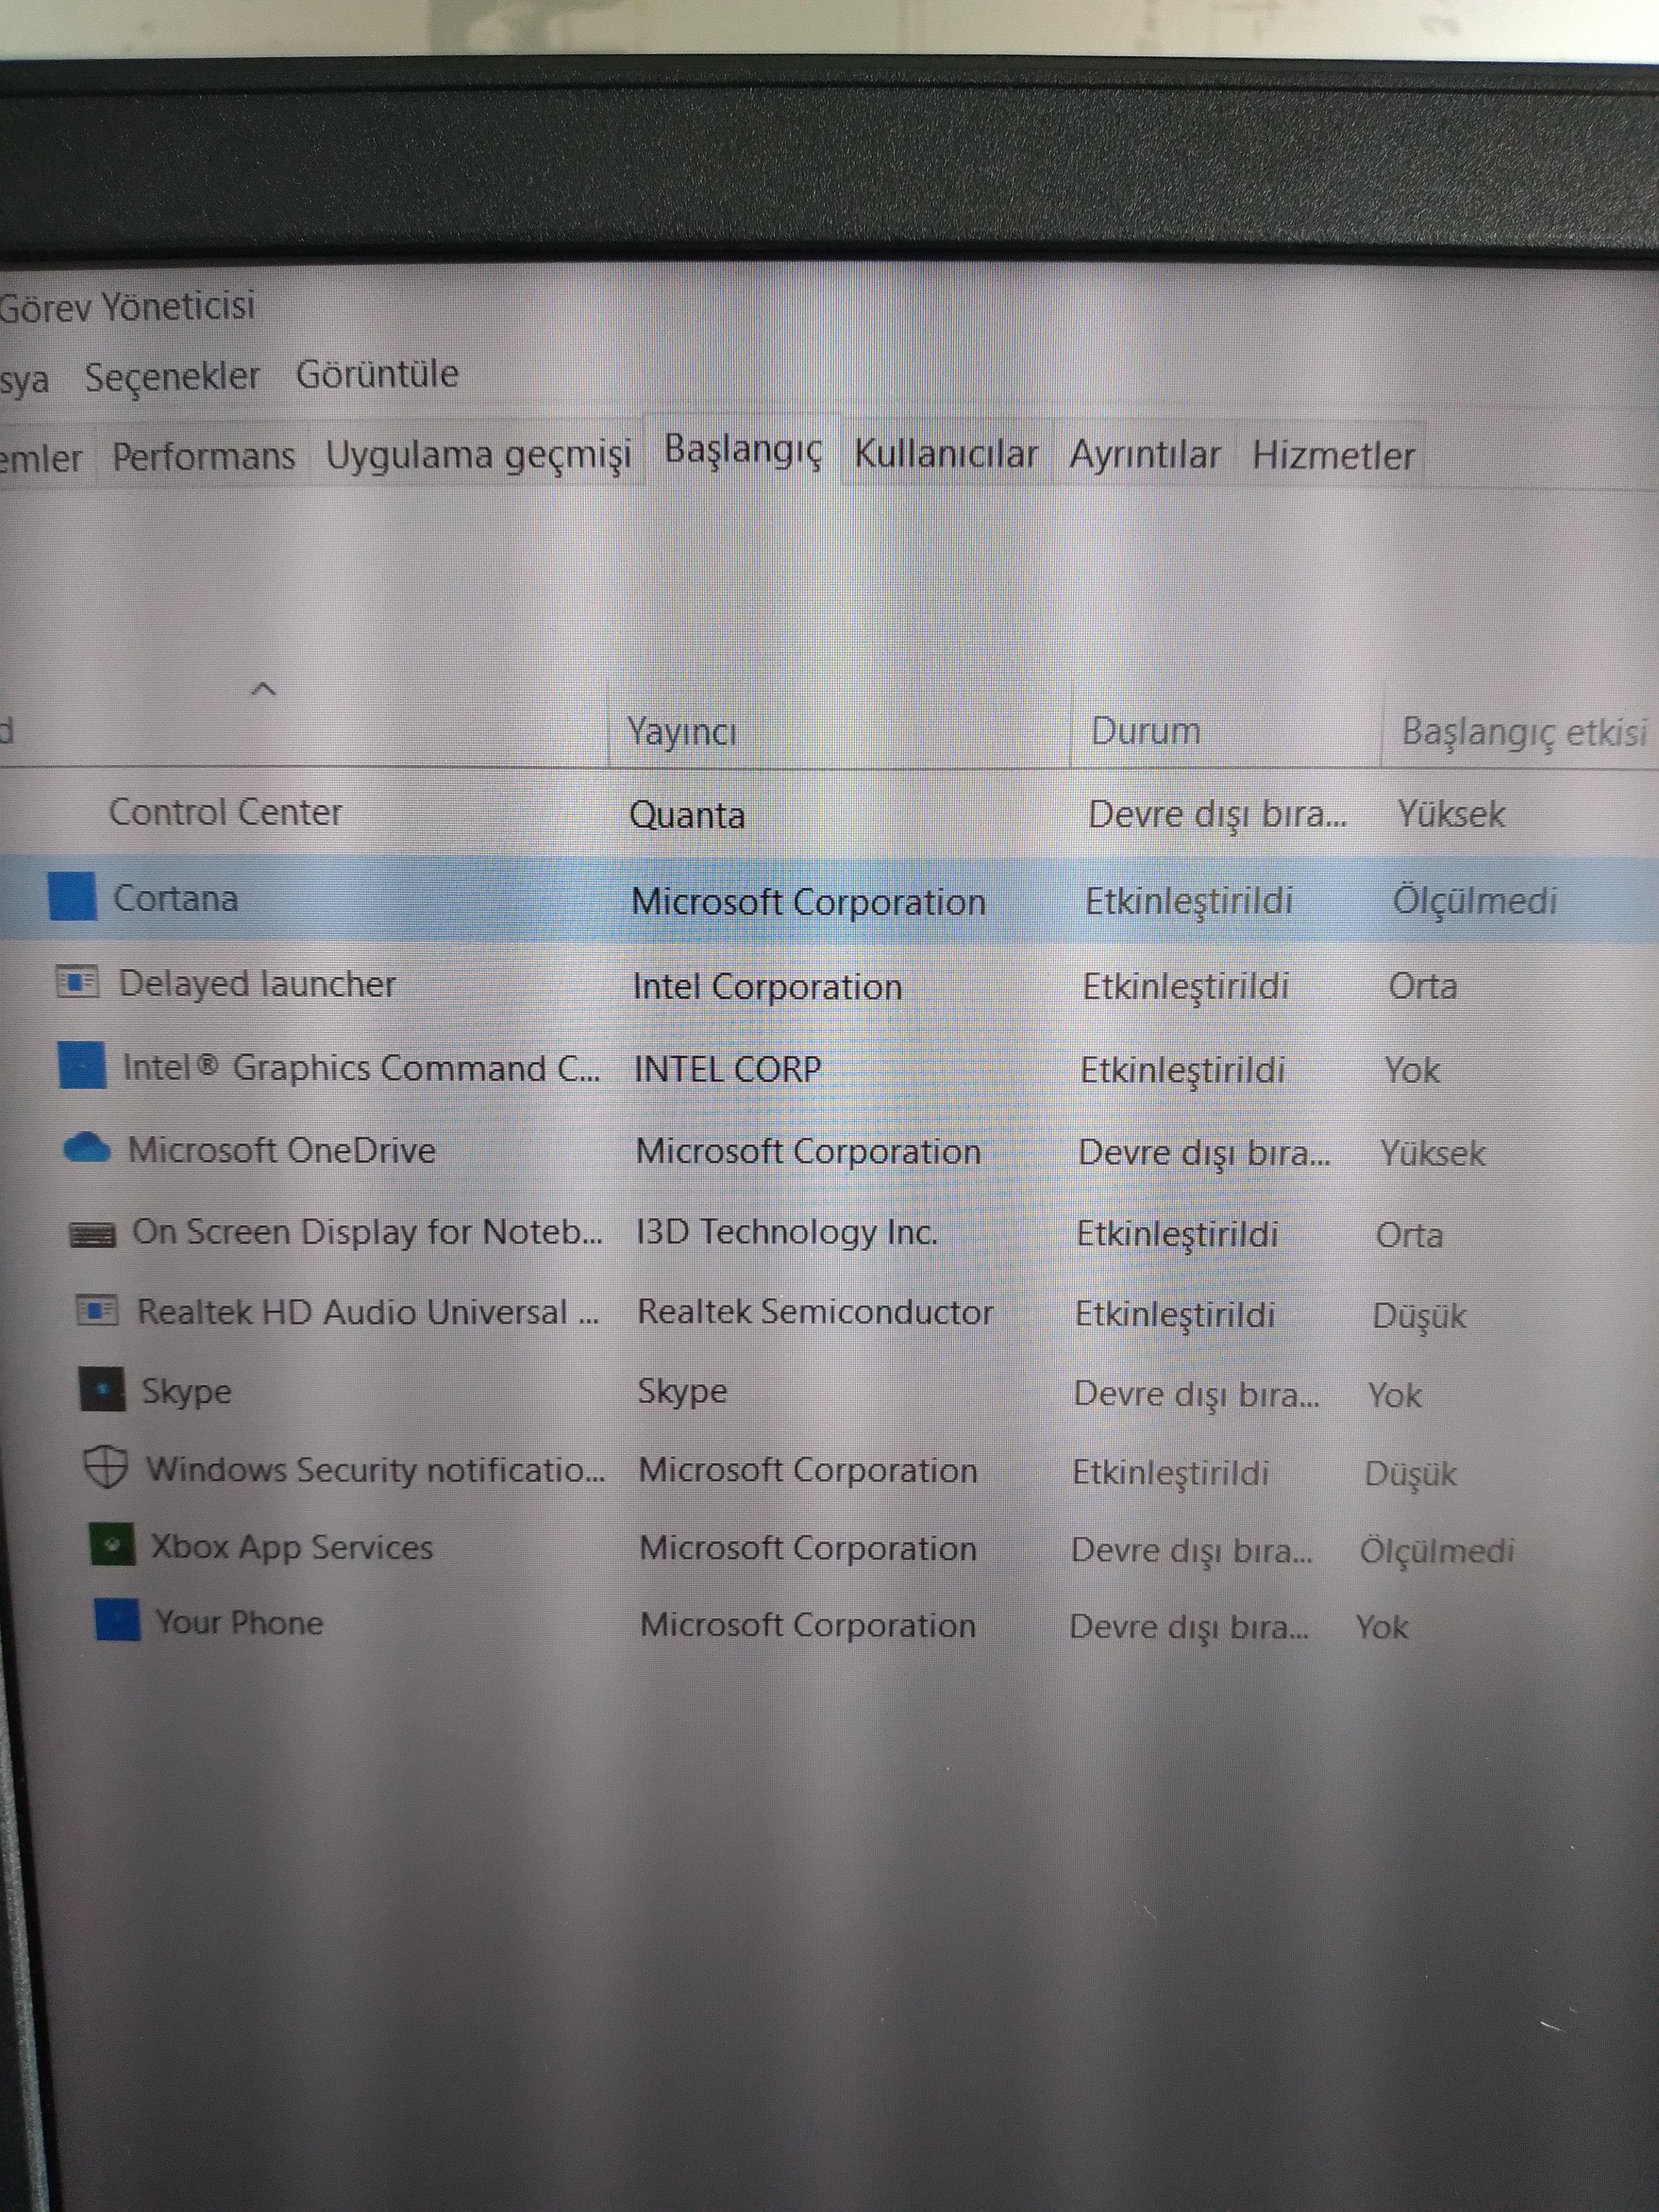Click the Your Phone app icon
The image size is (1659, 2212).
click(x=117, y=1621)
